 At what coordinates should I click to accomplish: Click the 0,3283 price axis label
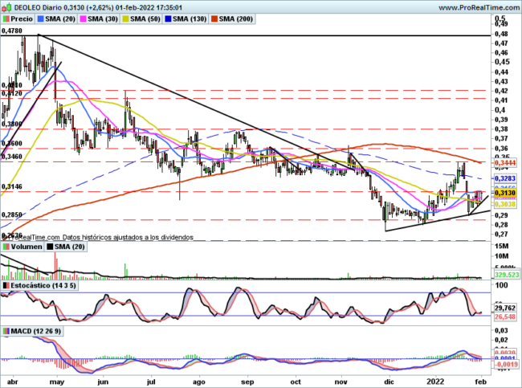click(505, 178)
